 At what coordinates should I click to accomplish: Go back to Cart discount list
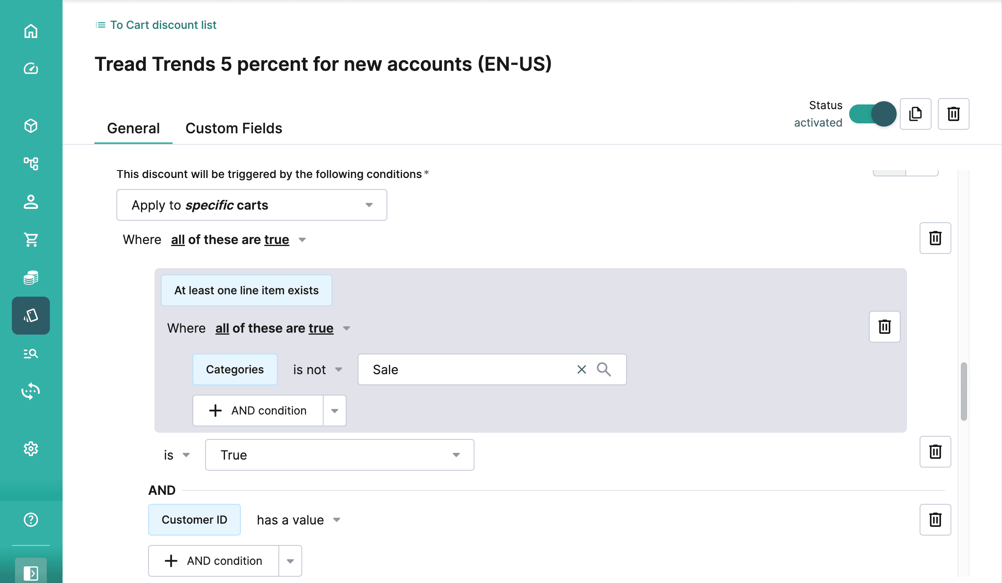[156, 25]
